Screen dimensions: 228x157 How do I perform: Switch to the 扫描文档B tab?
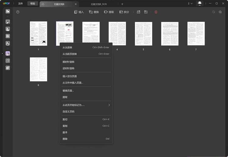59,4
